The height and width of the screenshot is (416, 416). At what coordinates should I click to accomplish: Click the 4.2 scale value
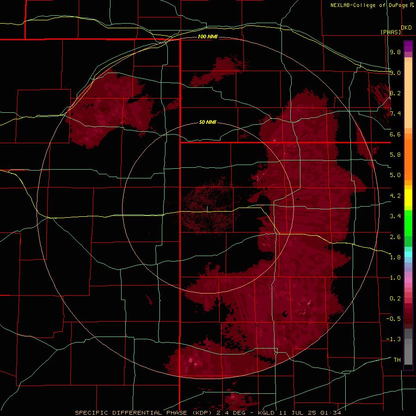click(395, 196)
